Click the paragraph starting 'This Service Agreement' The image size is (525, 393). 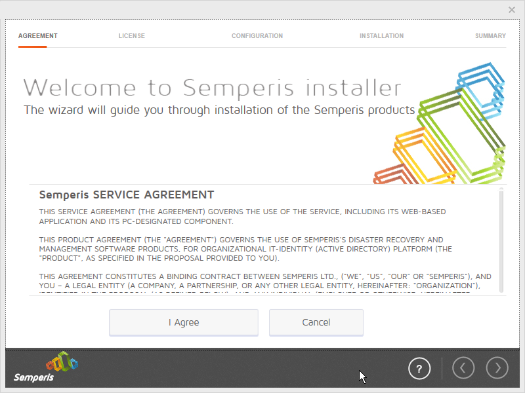[242, 216]
